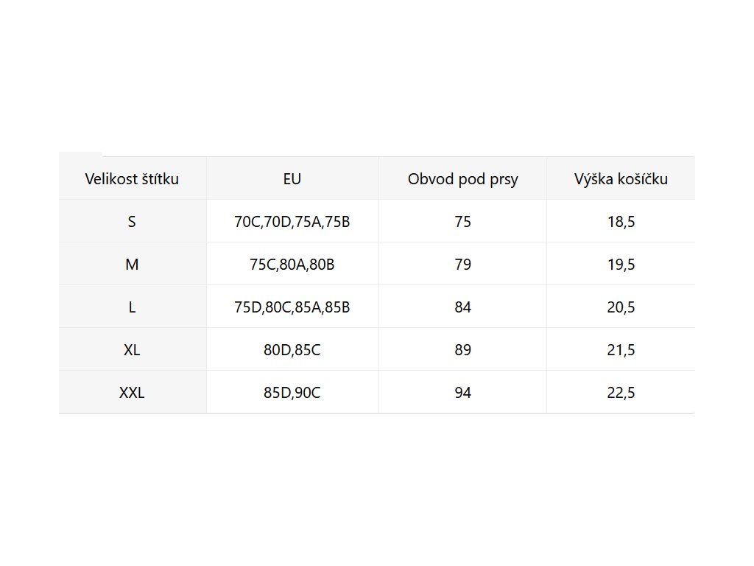Click the 'Velikost štítku' column header

tap(132, 179)
